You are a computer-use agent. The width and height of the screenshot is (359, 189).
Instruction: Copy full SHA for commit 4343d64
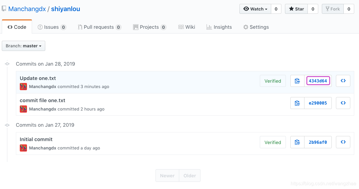(x=297, y=81)
